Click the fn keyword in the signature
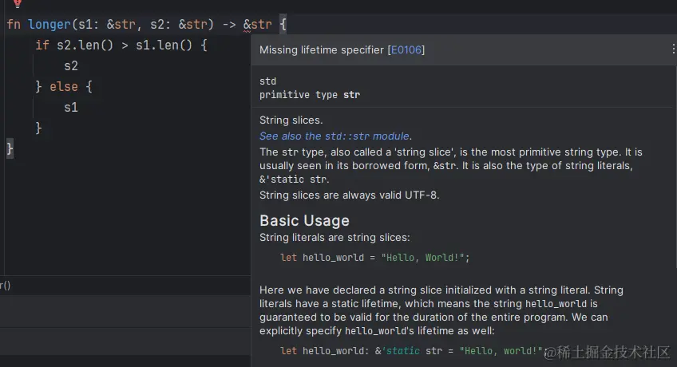This screenshot has width=677, height=367. coord(14,25)
